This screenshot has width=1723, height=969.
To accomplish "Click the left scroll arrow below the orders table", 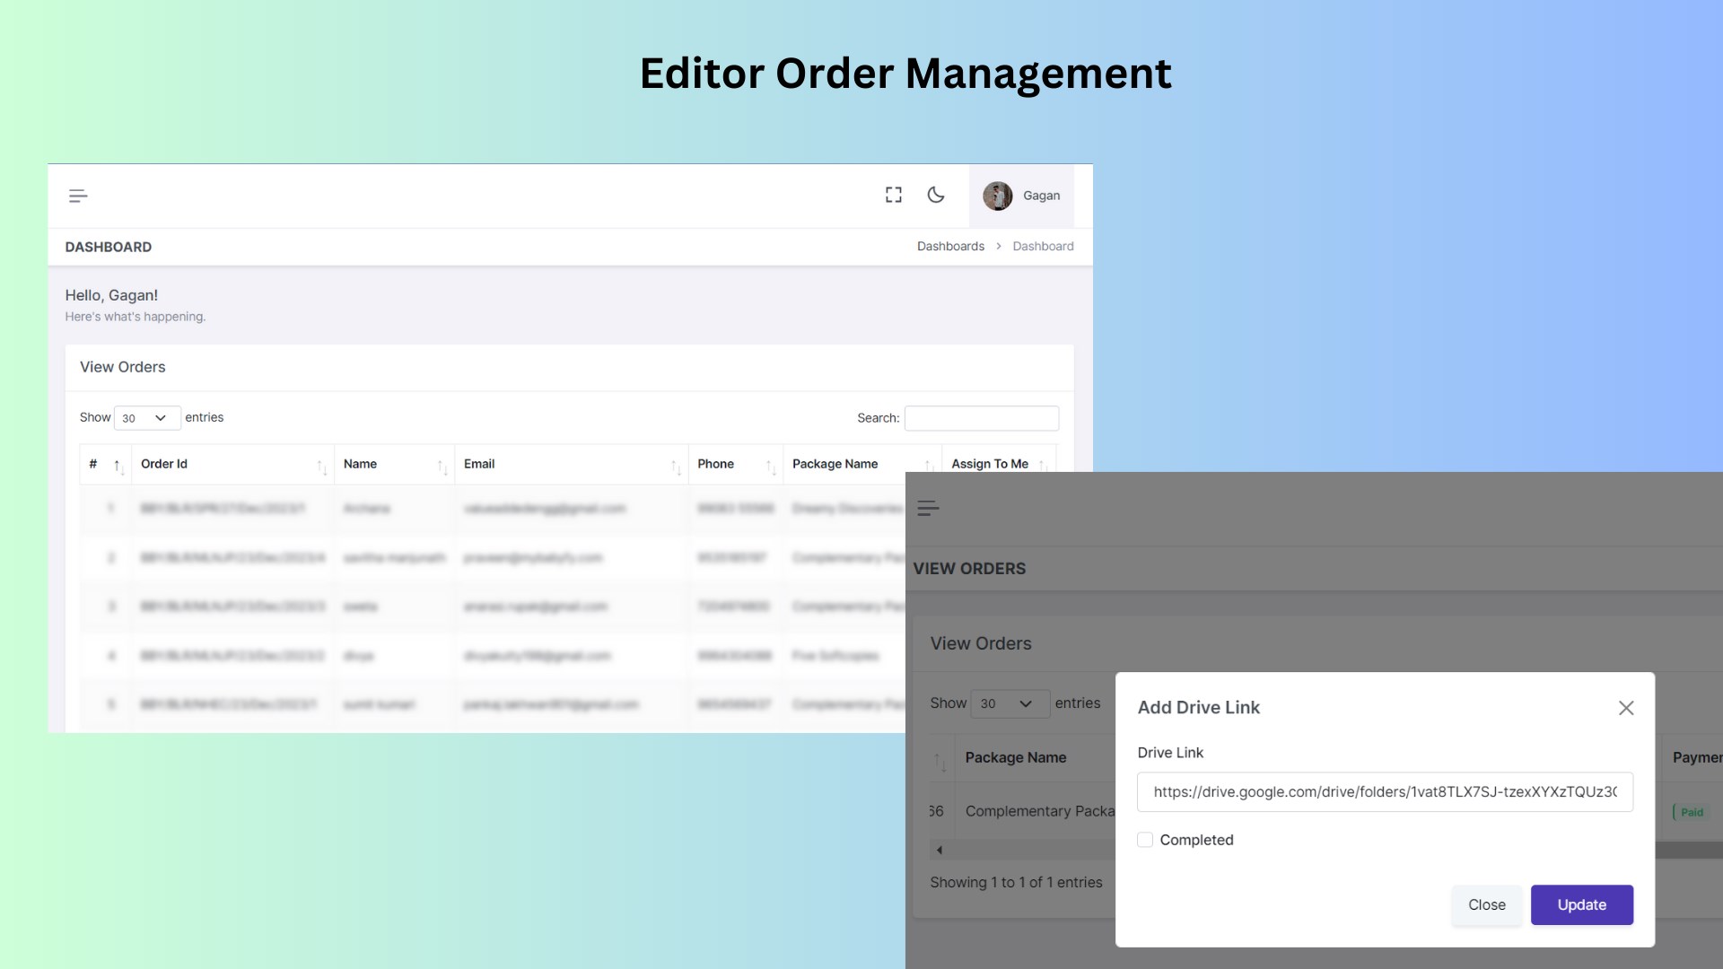I will (940, 850).
